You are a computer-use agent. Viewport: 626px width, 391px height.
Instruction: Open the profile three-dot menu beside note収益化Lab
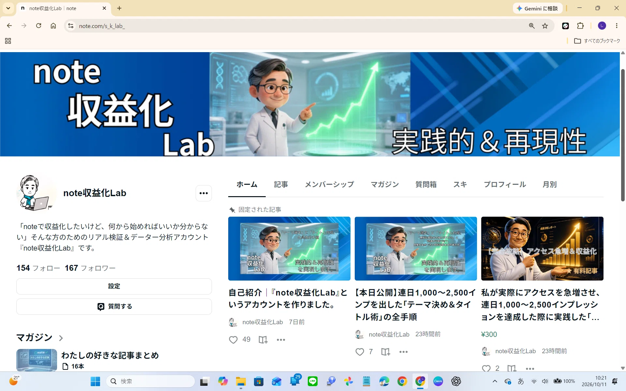pyautogui.click(x=204, y=193)
